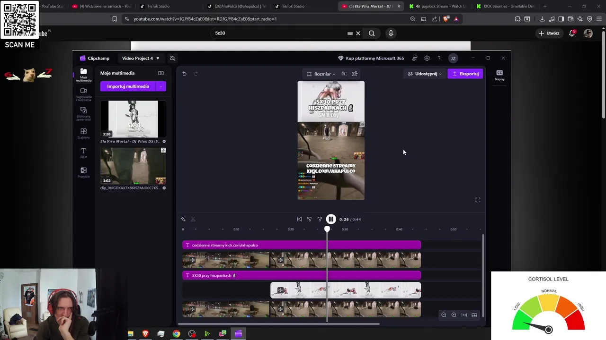Click Kup platformę Microsoft 365 link
606x340 pixels.
click(371, 58)
